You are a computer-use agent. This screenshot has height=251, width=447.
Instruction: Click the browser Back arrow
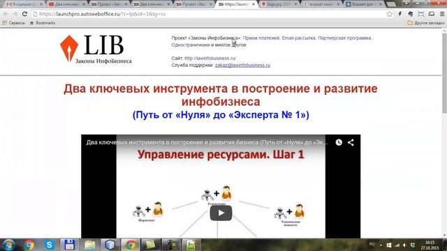6,14
